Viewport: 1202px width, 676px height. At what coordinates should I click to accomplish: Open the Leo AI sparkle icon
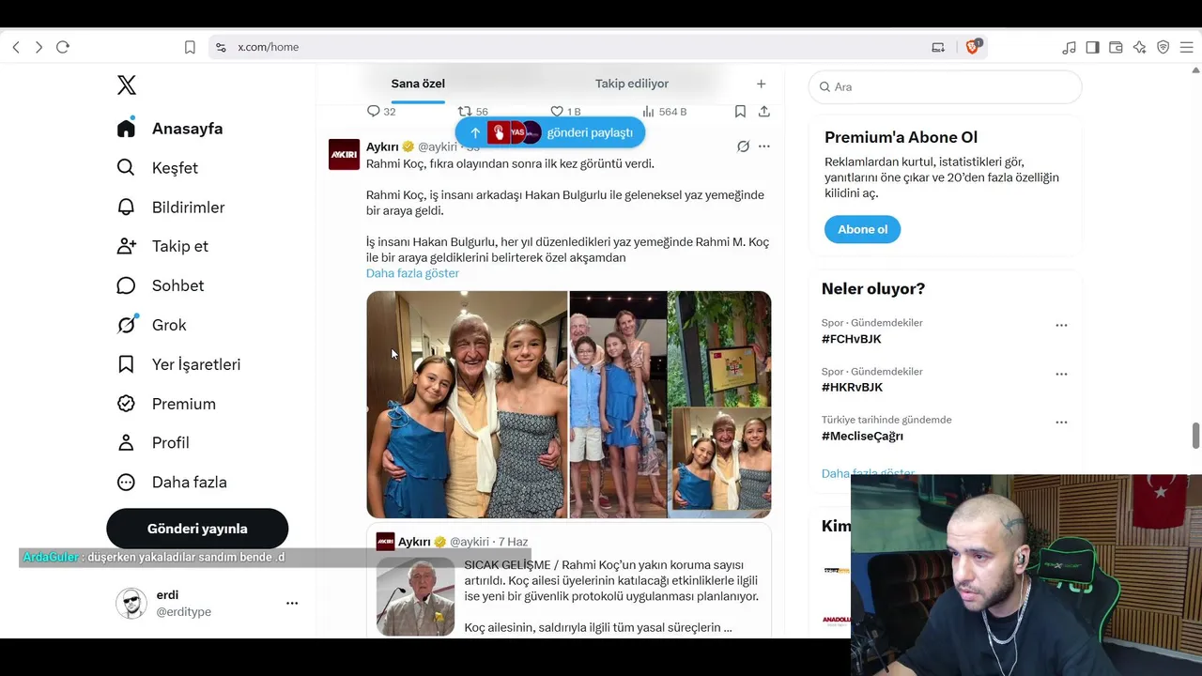(x=1139, y=47)
